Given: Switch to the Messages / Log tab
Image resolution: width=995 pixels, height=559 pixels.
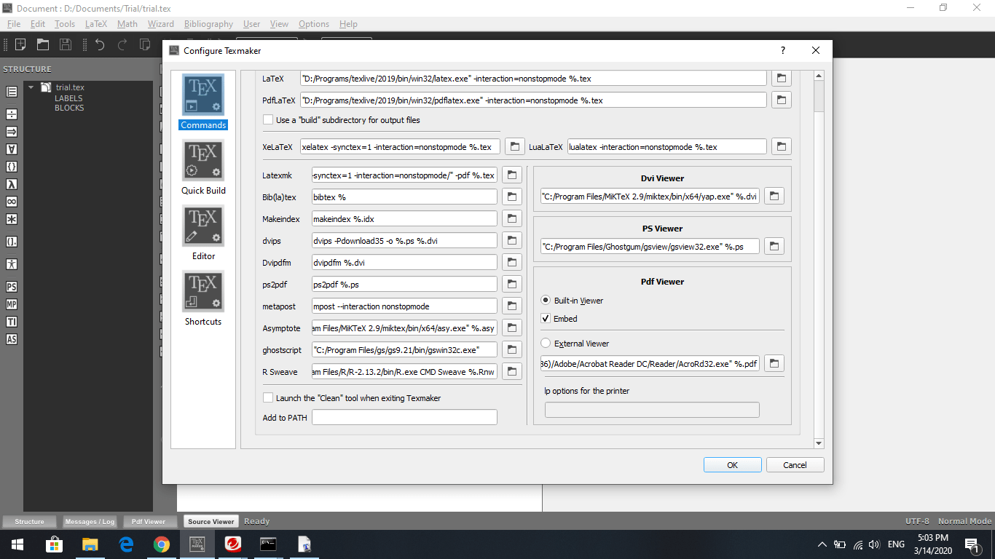Looking at the screenshot, I should [x=90, y=521].
